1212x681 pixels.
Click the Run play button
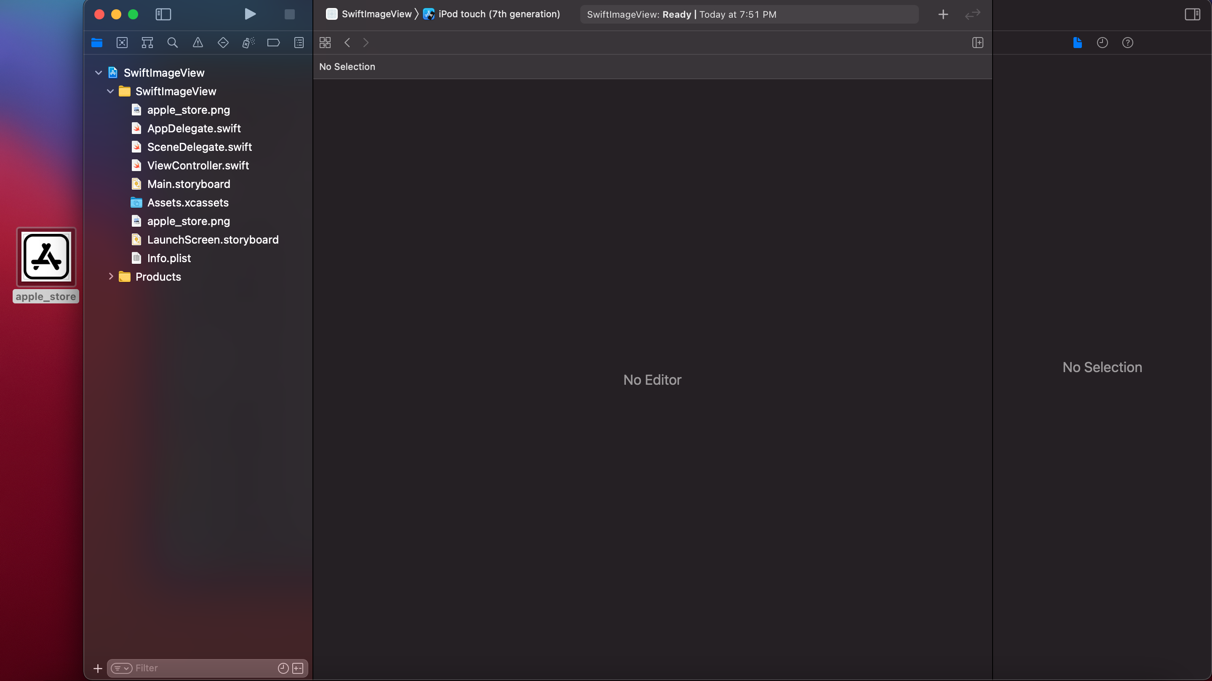250,14
